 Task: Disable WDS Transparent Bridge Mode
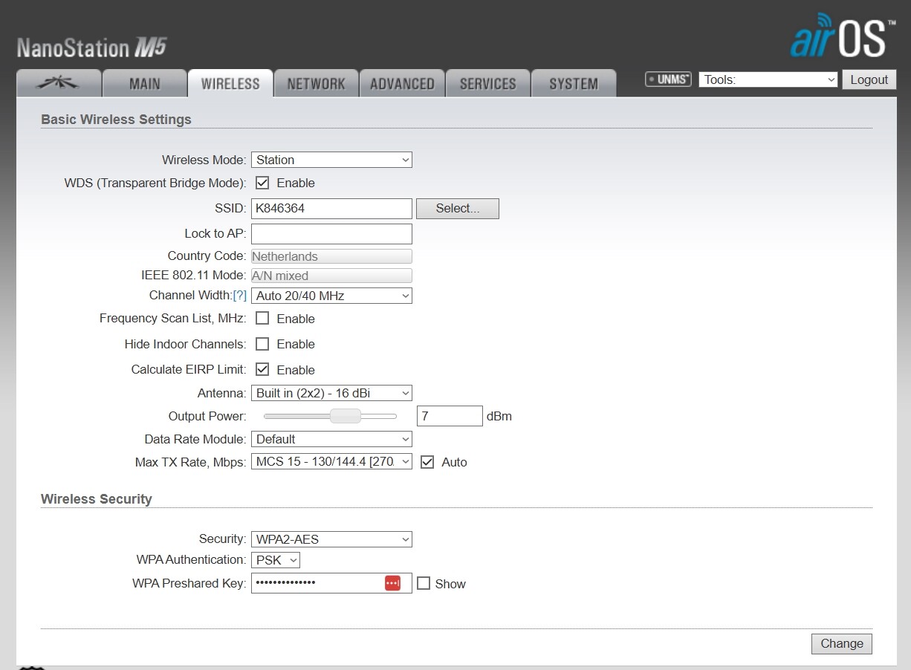point(262,183)
